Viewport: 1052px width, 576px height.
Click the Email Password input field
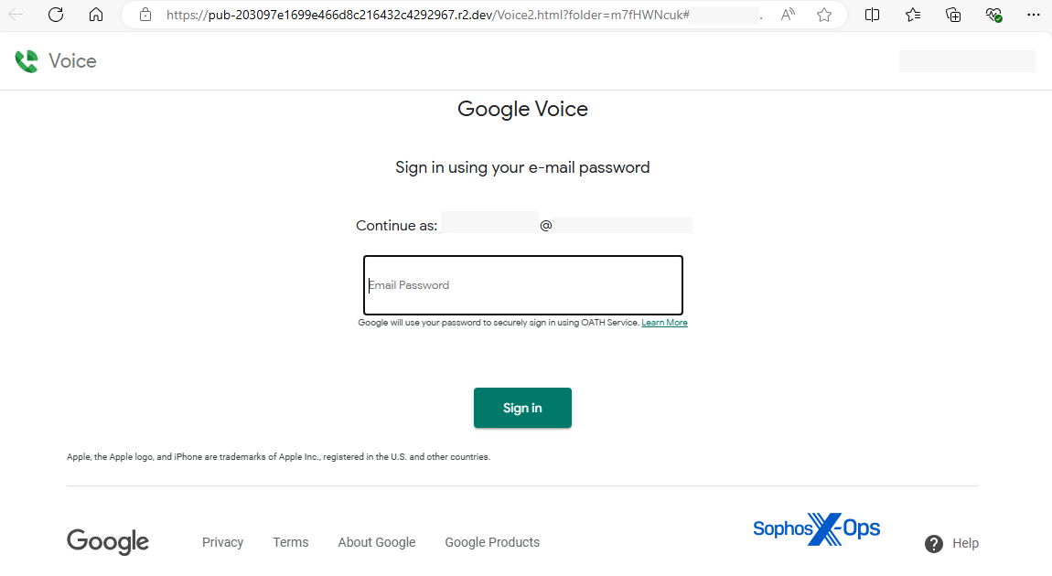(x=522, y=285)
